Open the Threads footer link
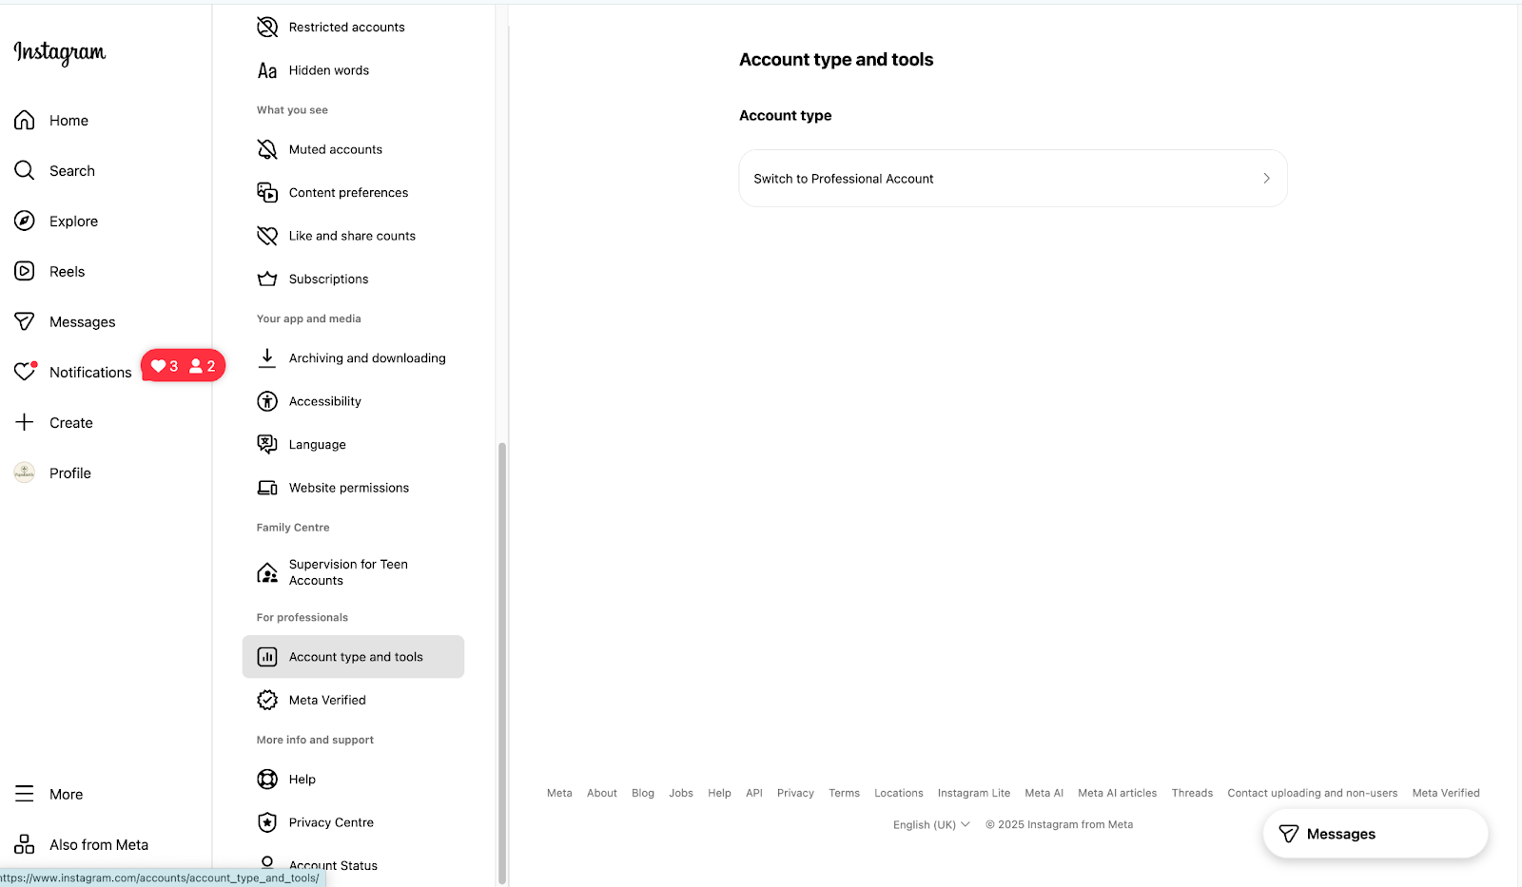This screenshot has height=887, width=1522. [x=1192, y=793]
